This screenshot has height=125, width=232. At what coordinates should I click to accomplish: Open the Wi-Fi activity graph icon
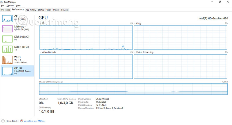tap(8, 60)
